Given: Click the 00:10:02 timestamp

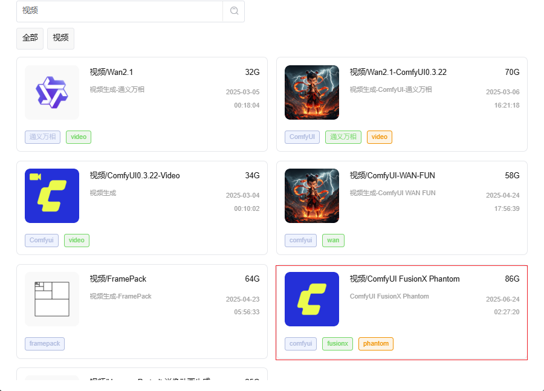Looking at the screenshot, I should pyautogui.click(x=247, y=208).
